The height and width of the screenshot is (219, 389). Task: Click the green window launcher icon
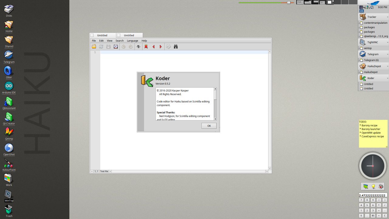point(366,186)
